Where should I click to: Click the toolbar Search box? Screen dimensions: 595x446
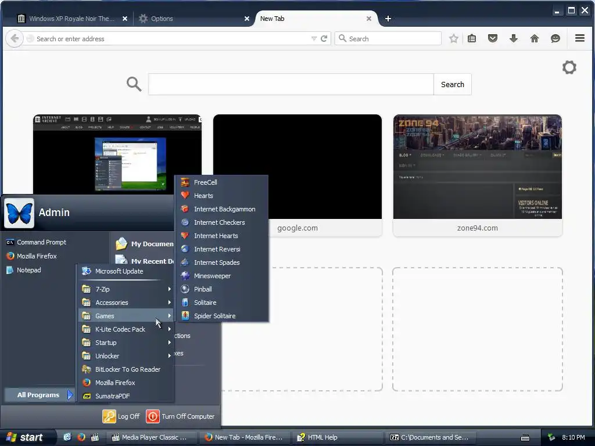coord(388,39)
